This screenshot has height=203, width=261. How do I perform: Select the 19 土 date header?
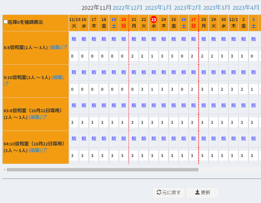point(114,23)
